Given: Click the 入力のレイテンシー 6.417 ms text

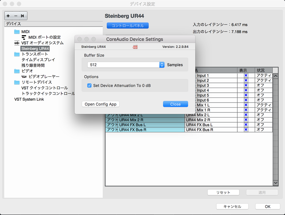Looking at the screenshot, I should (x=220, y=25).
